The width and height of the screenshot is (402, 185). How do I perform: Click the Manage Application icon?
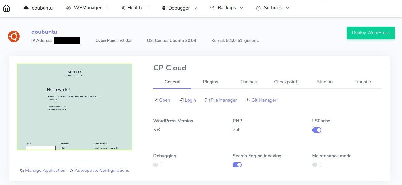click(22, 171)
